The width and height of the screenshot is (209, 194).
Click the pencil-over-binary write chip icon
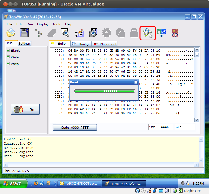79,33
